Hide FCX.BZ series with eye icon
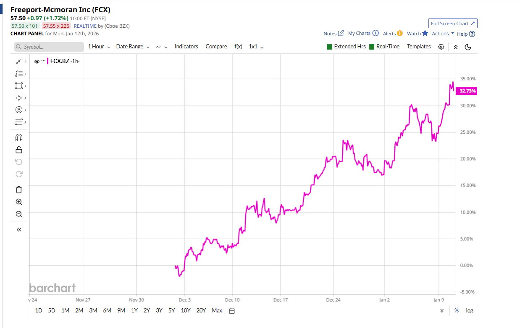 [x=37, y=61]
